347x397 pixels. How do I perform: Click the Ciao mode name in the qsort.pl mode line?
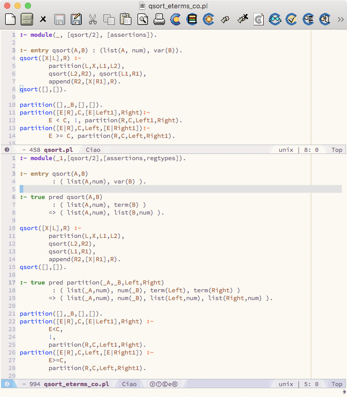[x=93, y=150]
